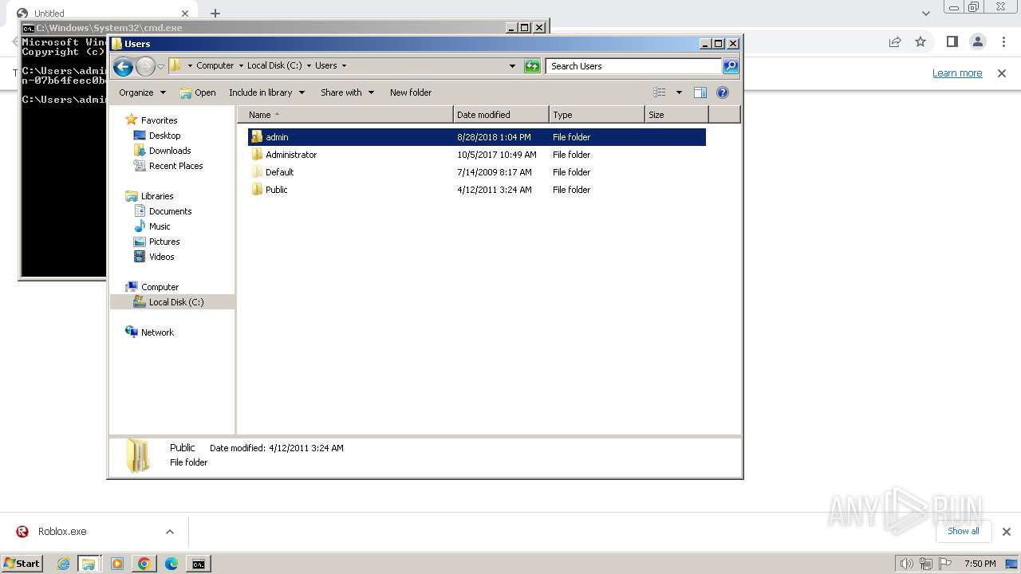The height and width of the screenshot is (574, 1021).
Task: Go back in the Users explorer window
Action: [x=123, y=66]
